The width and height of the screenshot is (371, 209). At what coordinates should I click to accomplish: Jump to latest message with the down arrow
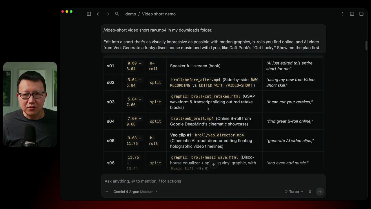(x=213, y=164)
